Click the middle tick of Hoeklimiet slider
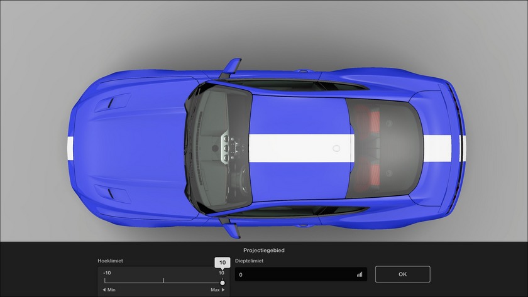Viewport: 528px width, 297px height. [x=163, y=280]
